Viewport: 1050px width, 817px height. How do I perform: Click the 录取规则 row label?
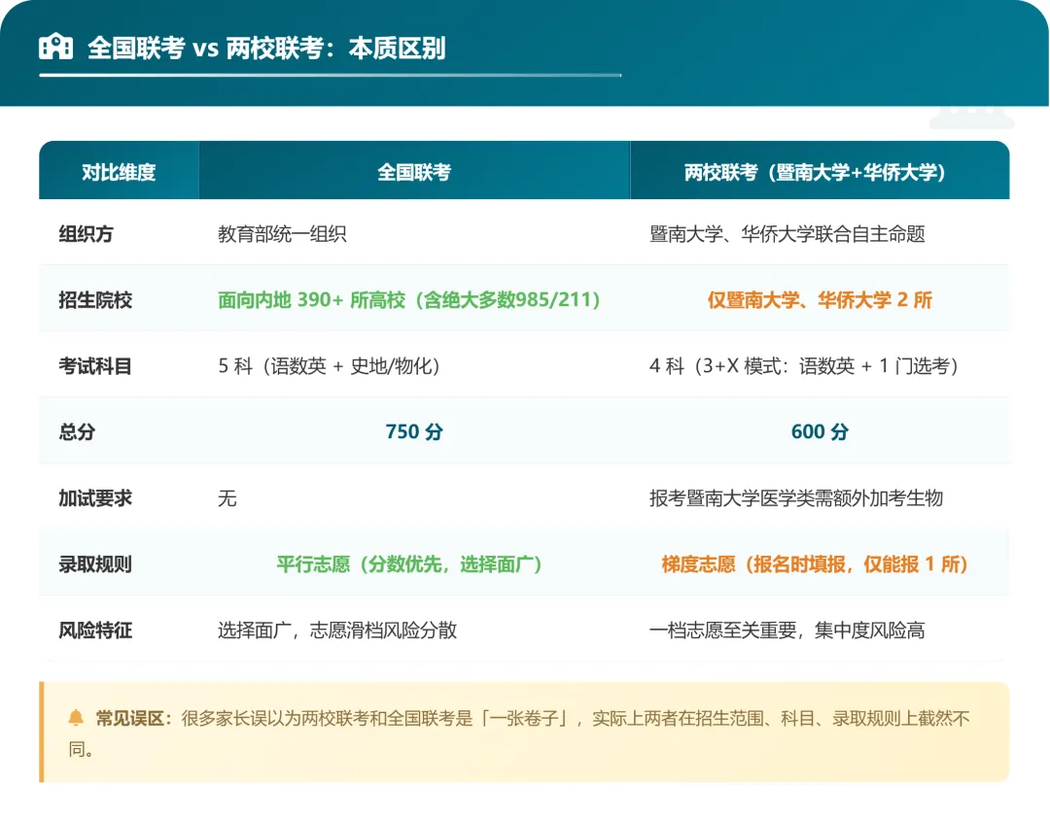[95, 564]
